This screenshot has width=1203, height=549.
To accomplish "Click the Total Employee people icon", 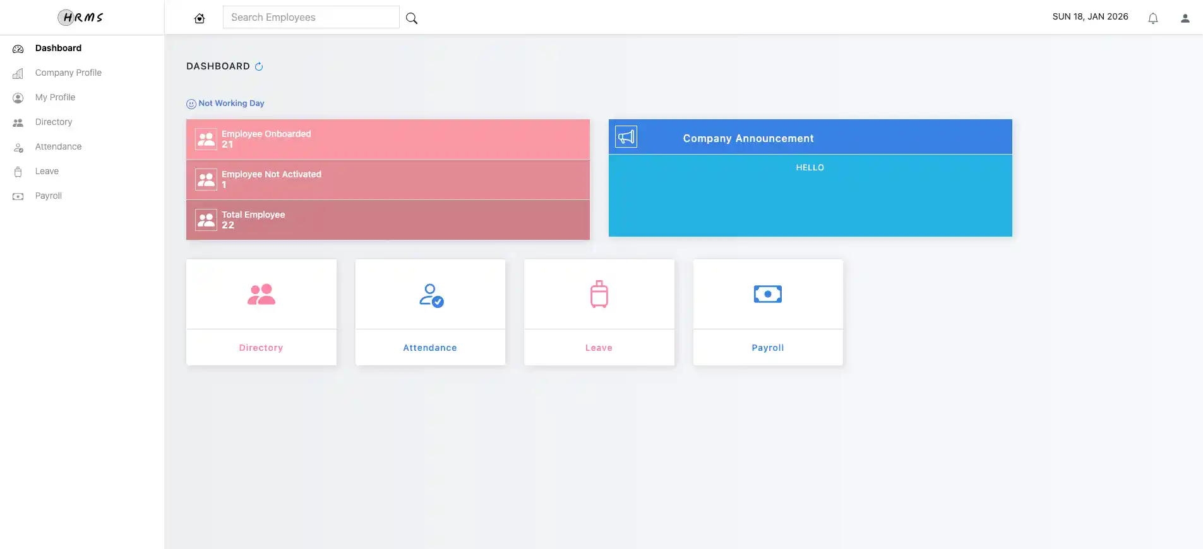I will point(206,220).
